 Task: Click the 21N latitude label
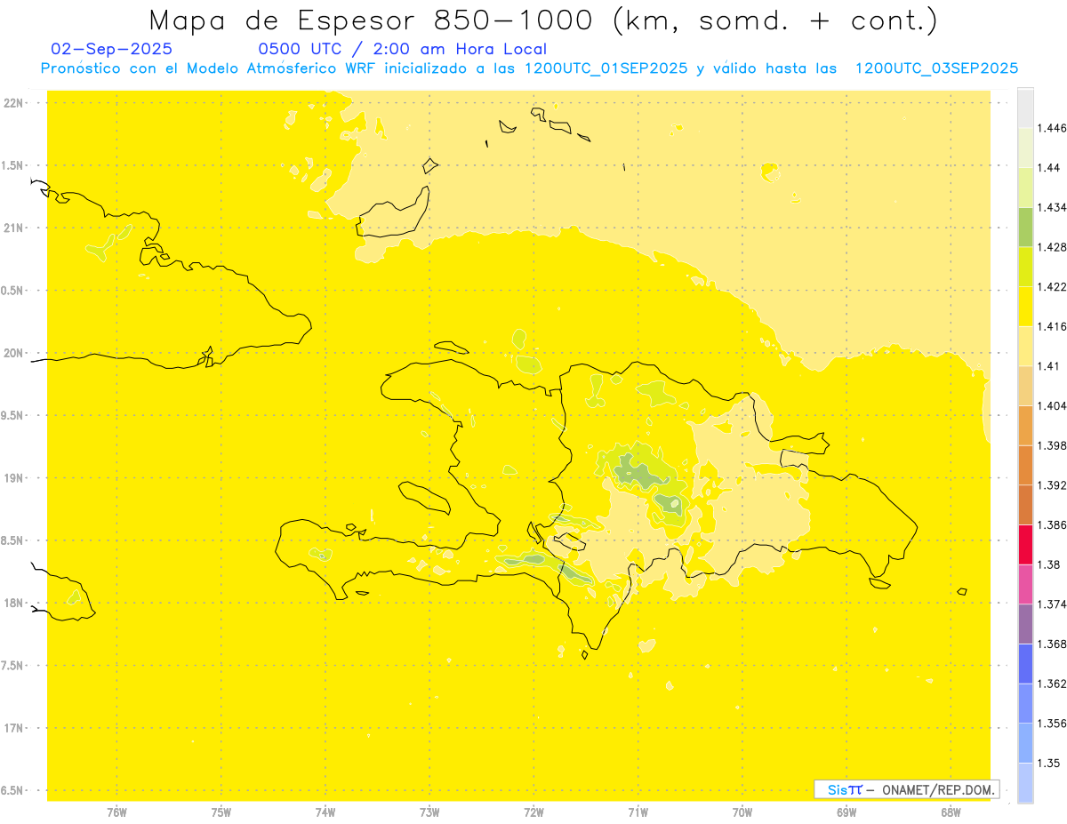pos(15,228)
